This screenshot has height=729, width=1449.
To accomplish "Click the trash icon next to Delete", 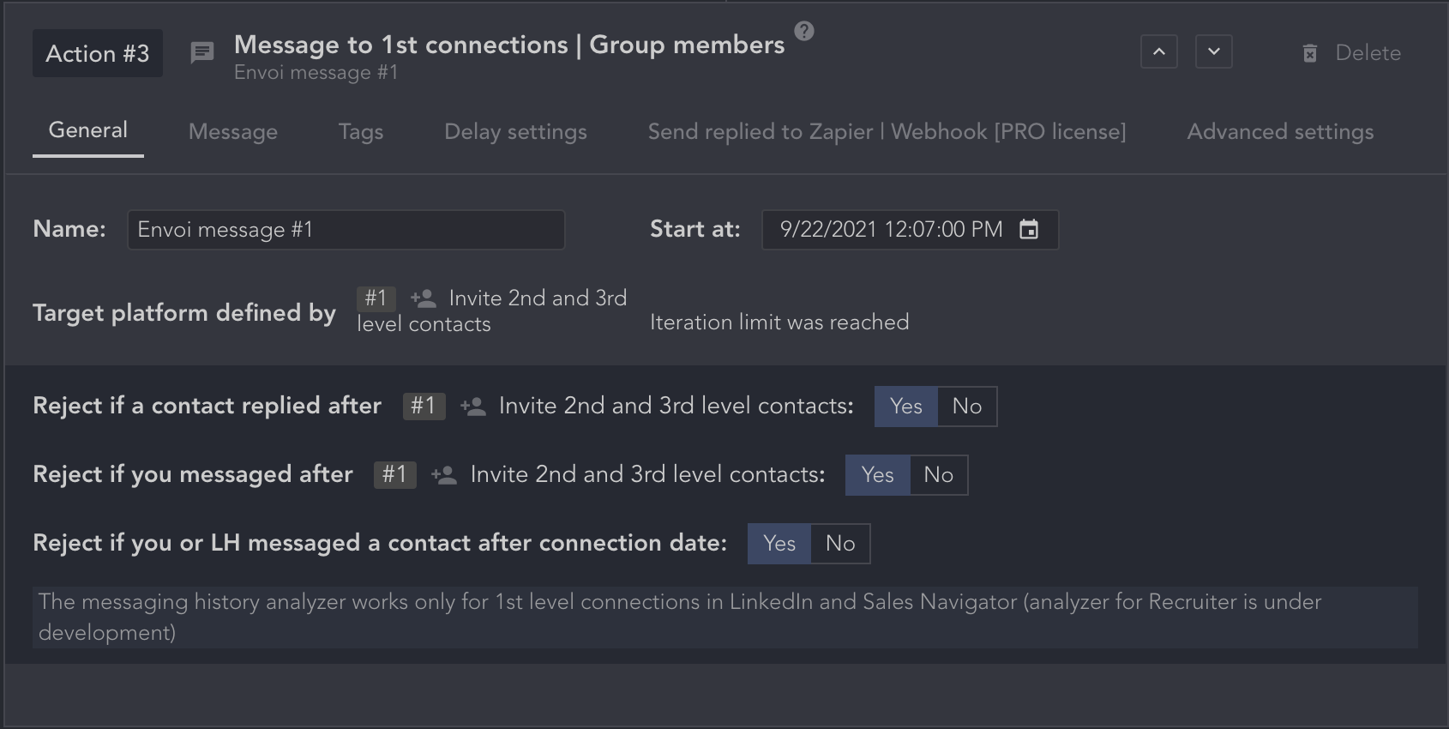I will (1310, 53).
